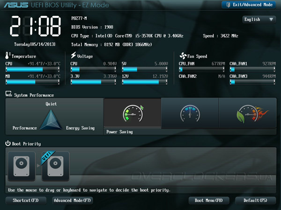Click the Quiet label above triangle
Image resolution: width=281 pixels, height=210 pixels.
pos(51,104)
